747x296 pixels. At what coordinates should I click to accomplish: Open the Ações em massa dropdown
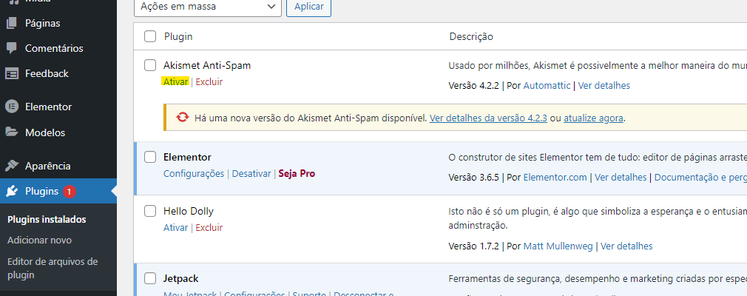coord(208,7)
